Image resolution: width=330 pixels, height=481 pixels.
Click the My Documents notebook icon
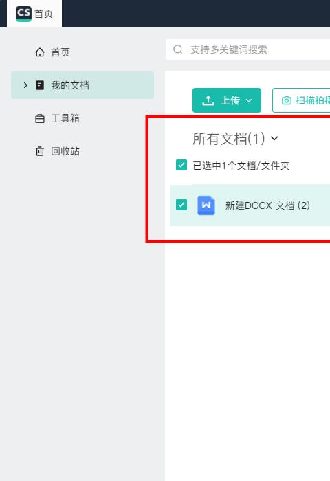coord(40,85)
